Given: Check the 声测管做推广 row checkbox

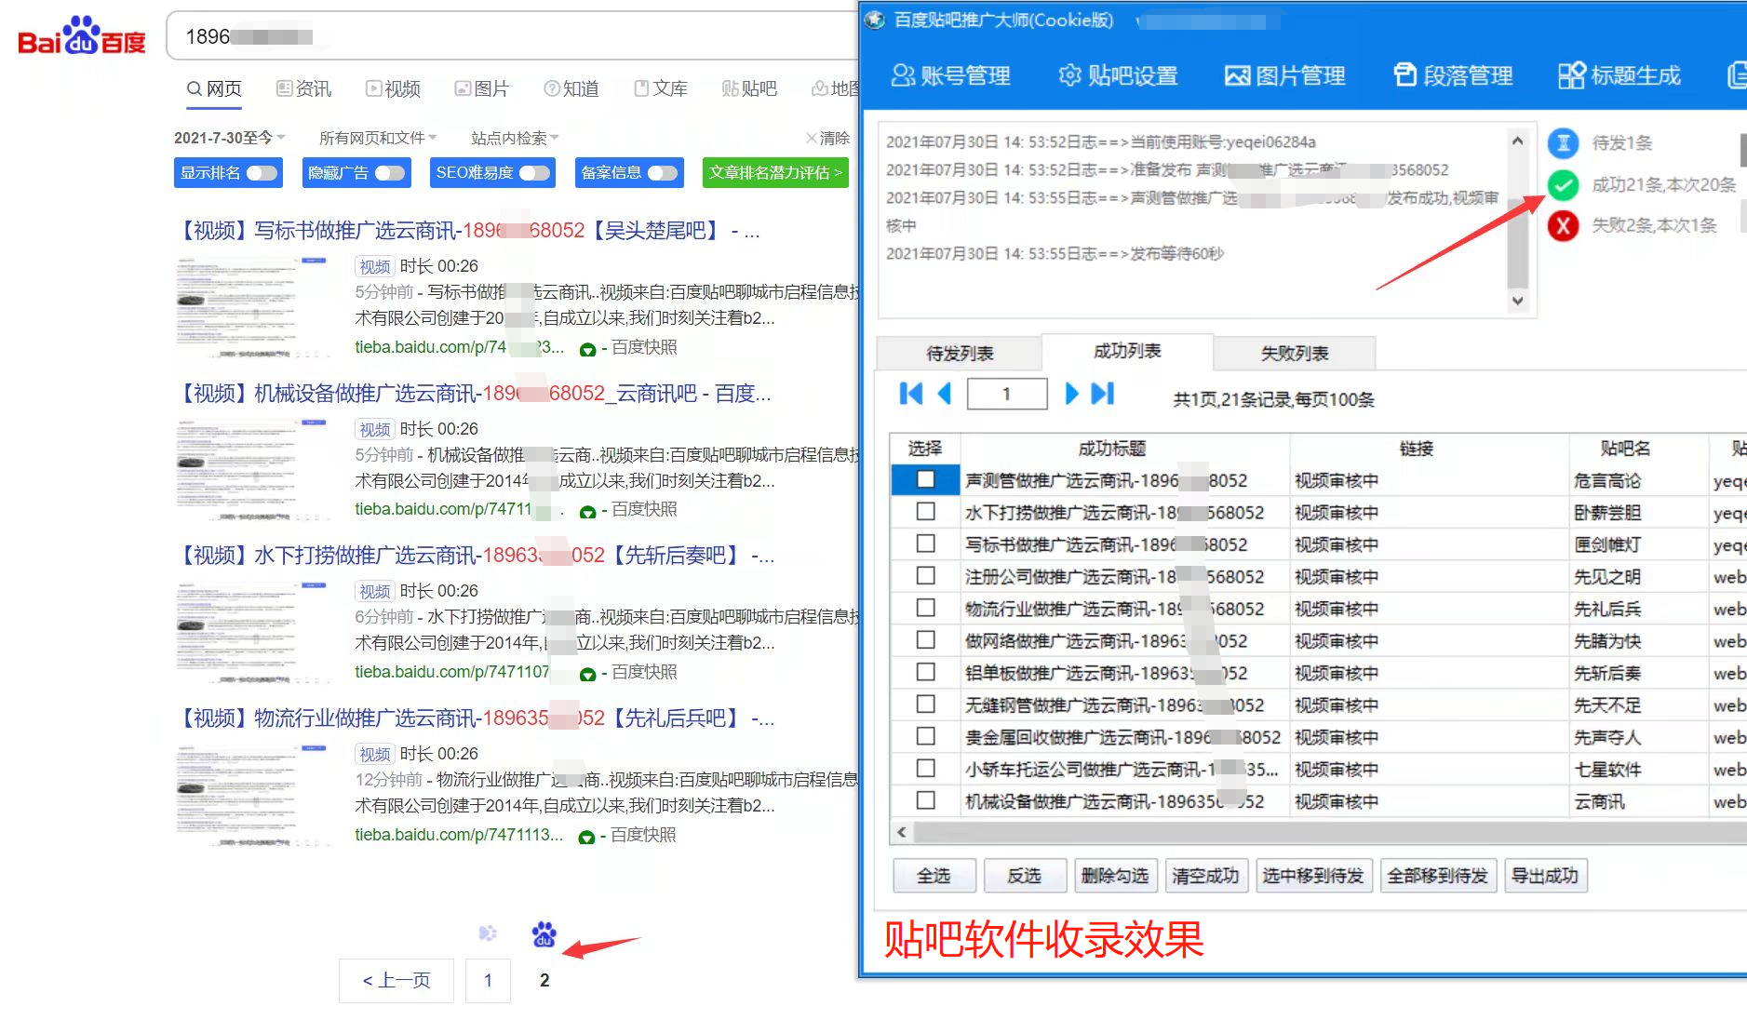Looking at the screenshot, I should (925, 479).
